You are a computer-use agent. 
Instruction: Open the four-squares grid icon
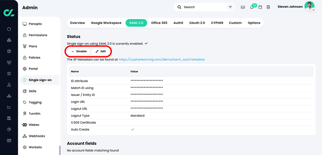point(9,74)
